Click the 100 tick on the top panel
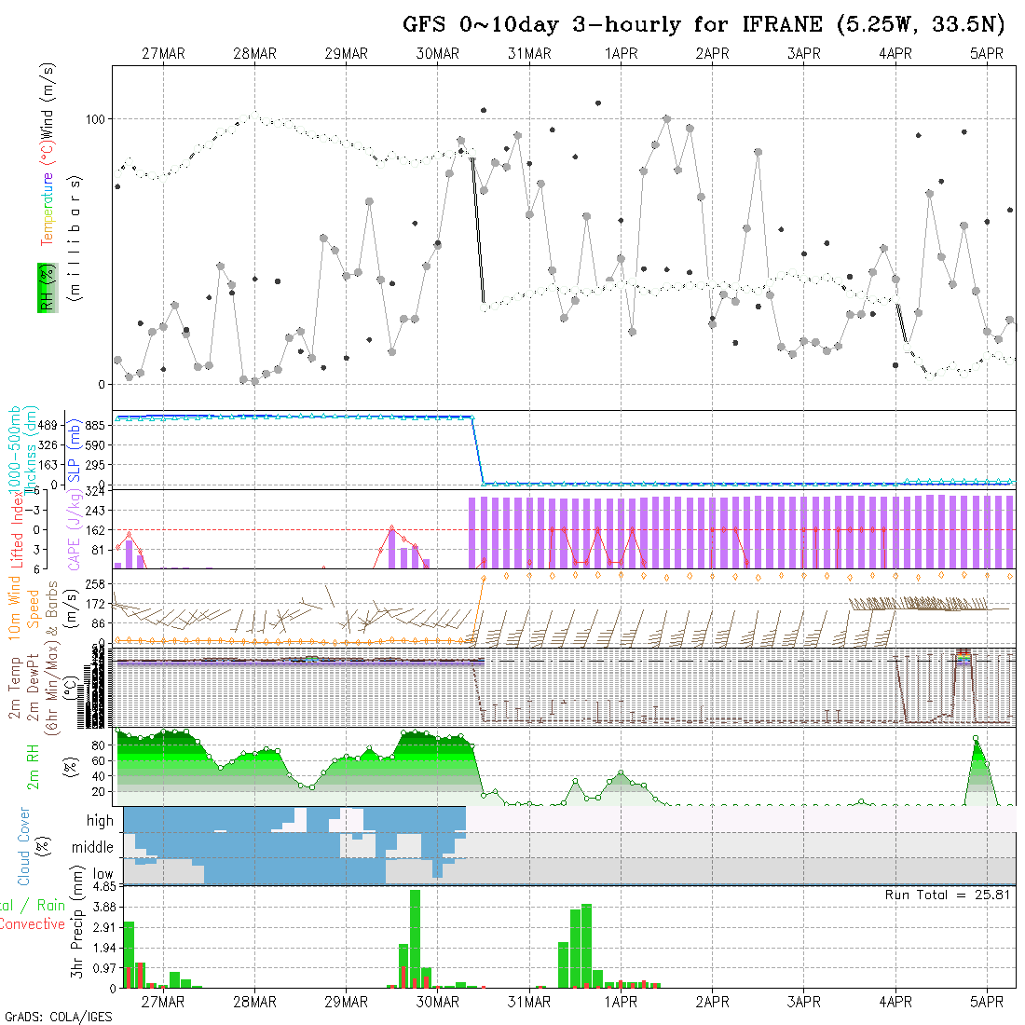This screenshot has height=1025, width=1025. coord(97,119)
